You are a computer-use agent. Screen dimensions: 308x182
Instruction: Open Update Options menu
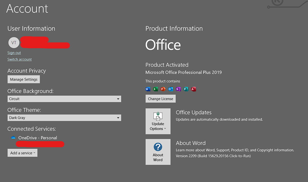click(x=158, y=121)
